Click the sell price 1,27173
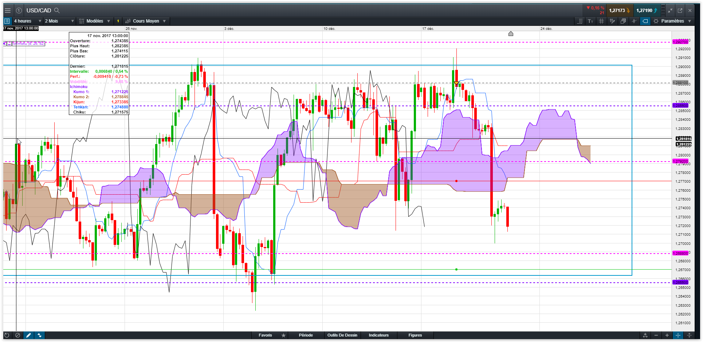This screenshot has width=703, height=342. (x=620, y=11)
